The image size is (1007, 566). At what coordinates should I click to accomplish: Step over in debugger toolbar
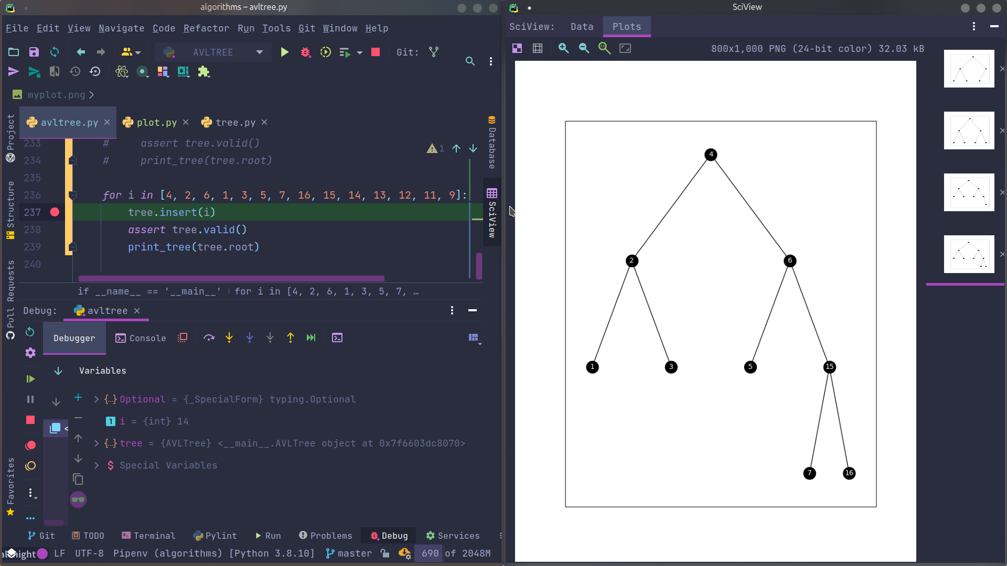[209, 338]
